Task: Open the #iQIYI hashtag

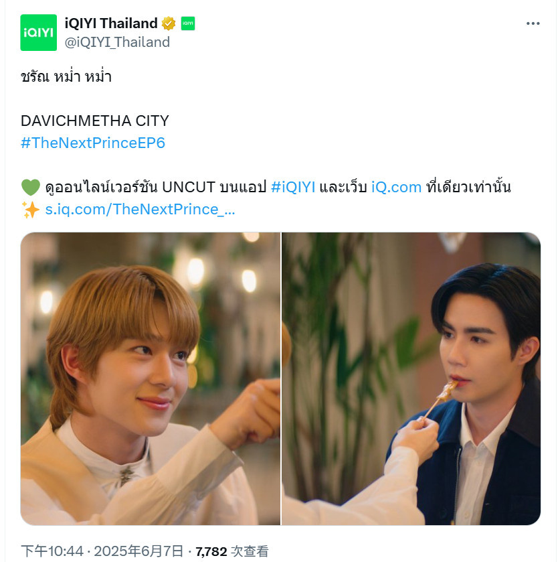Action: pyautogui.click(x=293, y=187)
